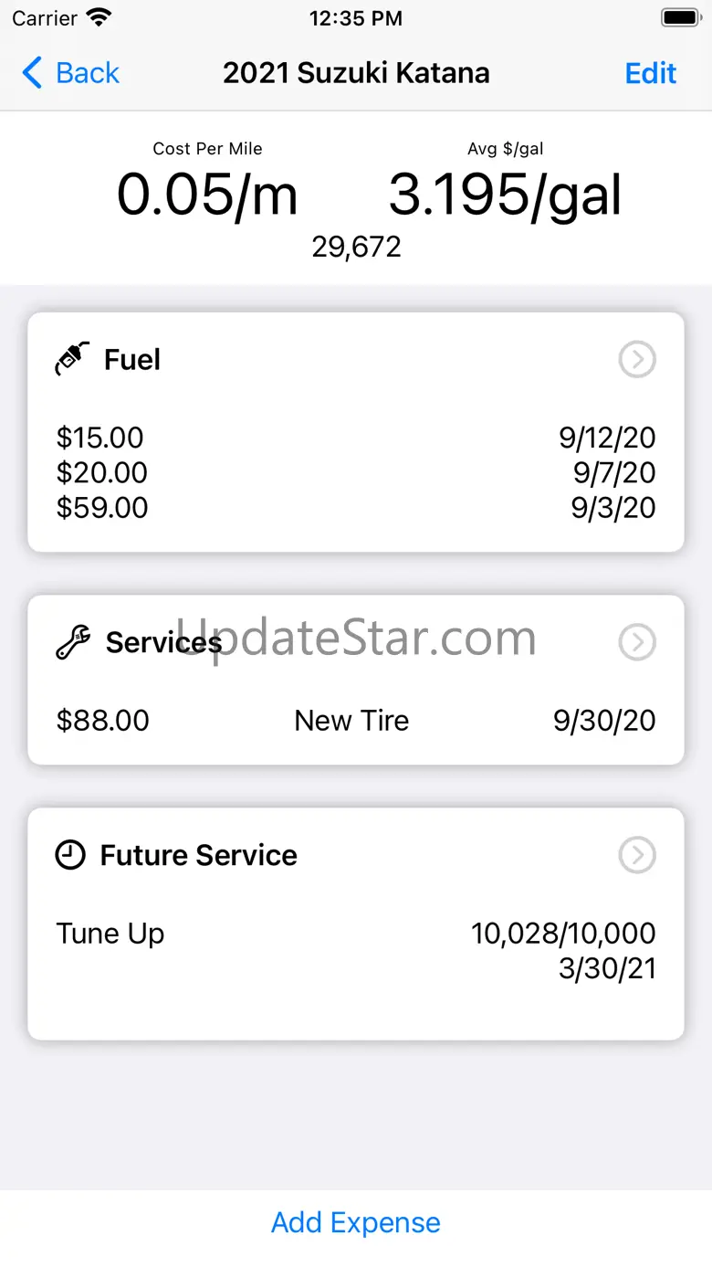Expand the Future Service card arrow
This screenshot has width=712, height=1267.
tap(637, 856)
